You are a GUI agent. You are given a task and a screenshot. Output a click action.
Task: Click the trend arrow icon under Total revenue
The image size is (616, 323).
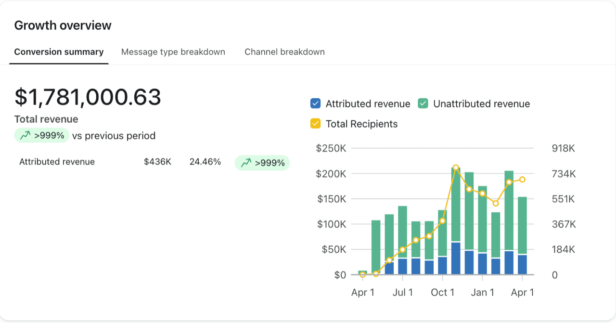click(25, 136)
